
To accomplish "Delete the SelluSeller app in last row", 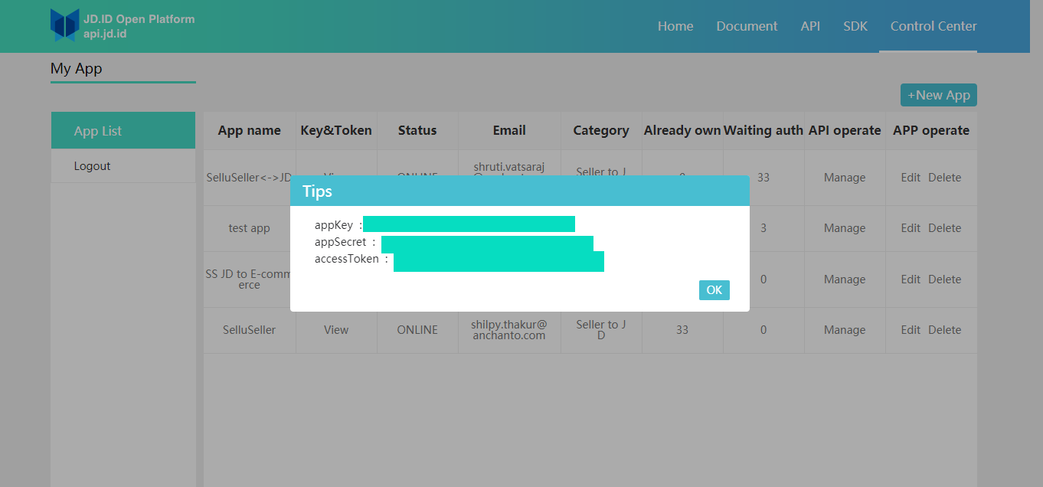I will [x=944, y=330].
